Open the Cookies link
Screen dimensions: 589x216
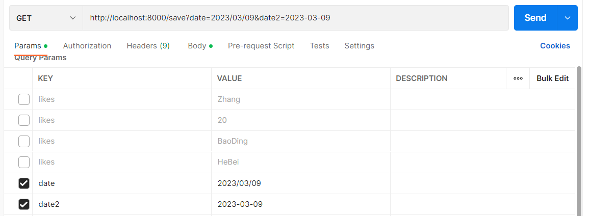[x=555, y=46]
